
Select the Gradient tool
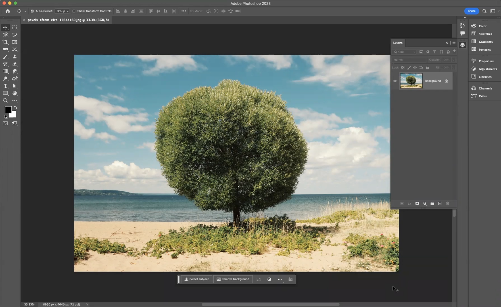[5, 71]
